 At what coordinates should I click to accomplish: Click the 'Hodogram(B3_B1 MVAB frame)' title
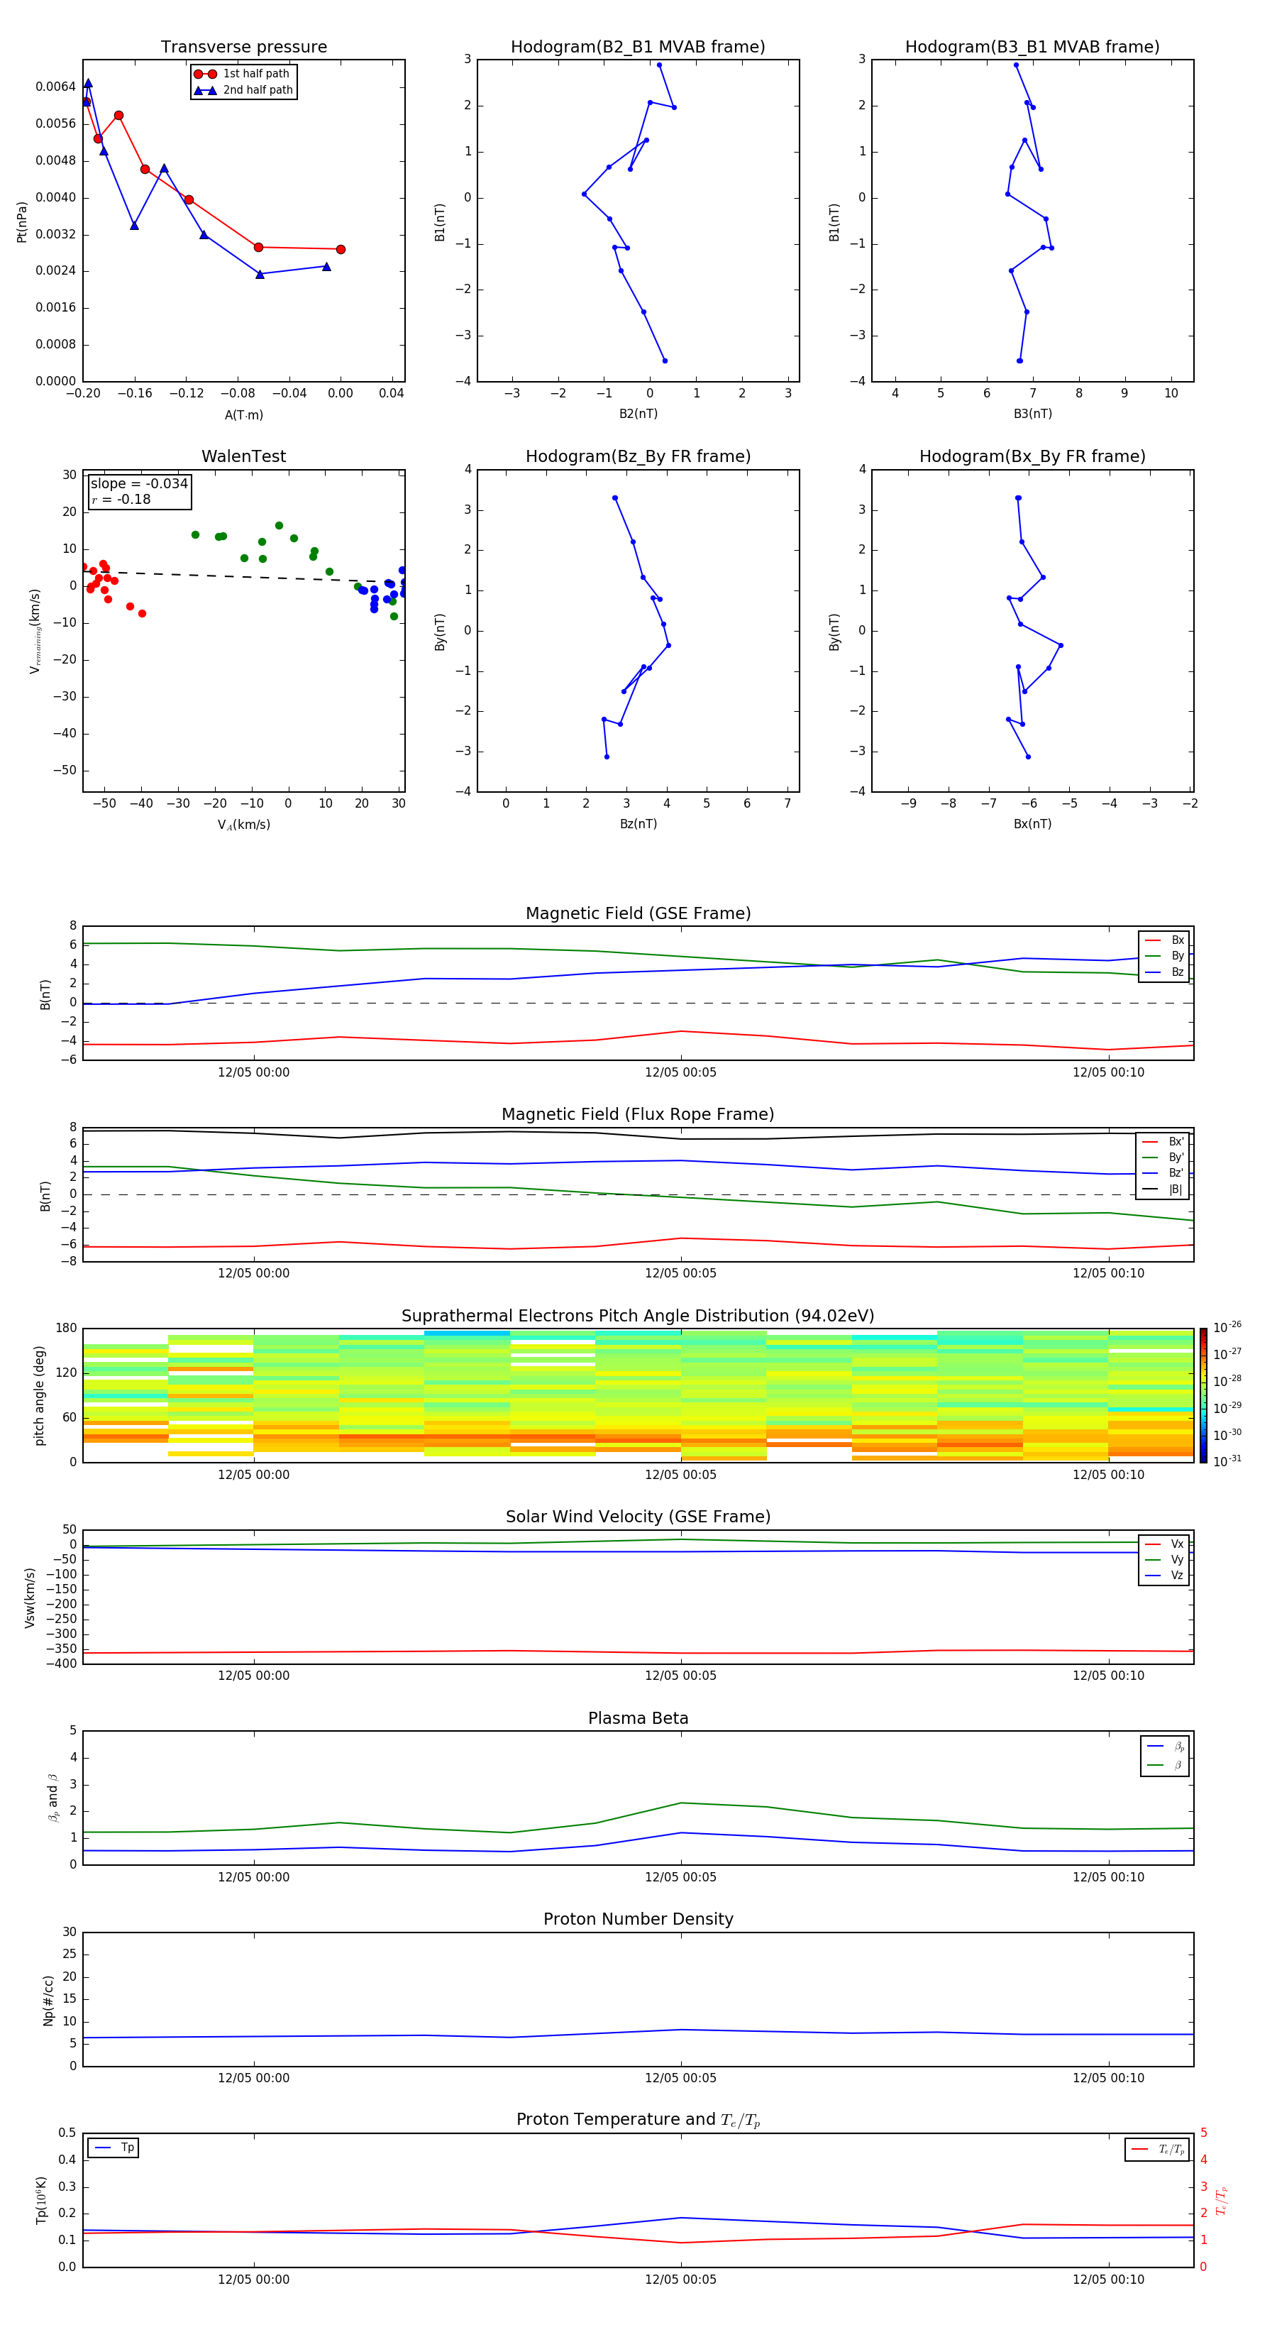pos(1032,48)
